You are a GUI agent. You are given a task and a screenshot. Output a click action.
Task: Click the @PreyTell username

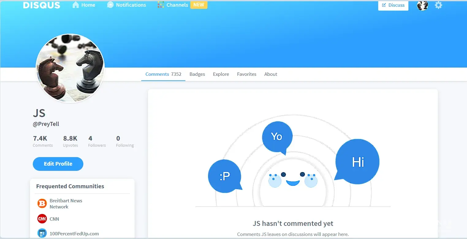tap(46, 124)
